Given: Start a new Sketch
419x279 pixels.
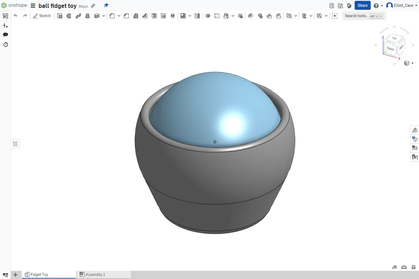Looking at the screenshot, I should tap(42, 16).
